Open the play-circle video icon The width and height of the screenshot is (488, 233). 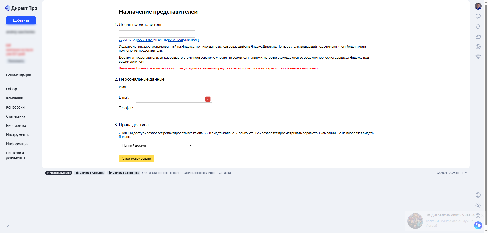click(x=478, y=47)
